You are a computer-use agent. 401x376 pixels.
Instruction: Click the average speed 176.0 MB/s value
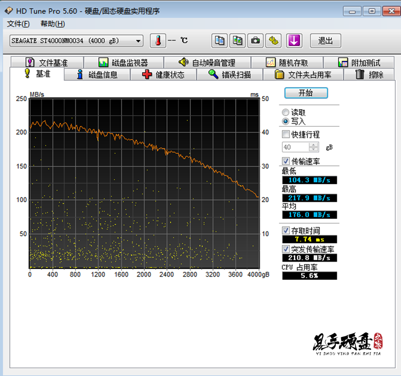[310, 215]
